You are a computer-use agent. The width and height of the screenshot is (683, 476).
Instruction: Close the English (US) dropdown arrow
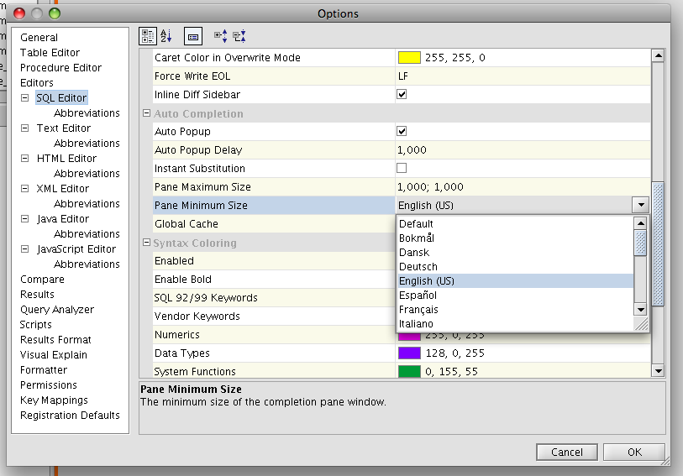(641, 205)
